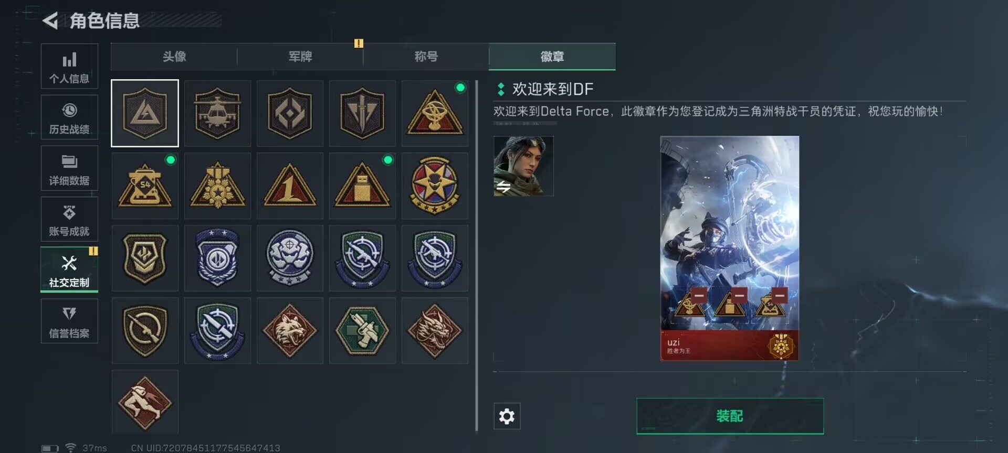Screen dimensions: 1008x453
Task: Open the 军牌 dog tag tab
Action: (x=300, y=57)
